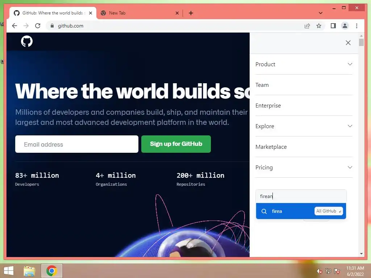This screenshot has width=371, height=278.
Task: Click the '4+ million' statistic
Action: [116, 176]
